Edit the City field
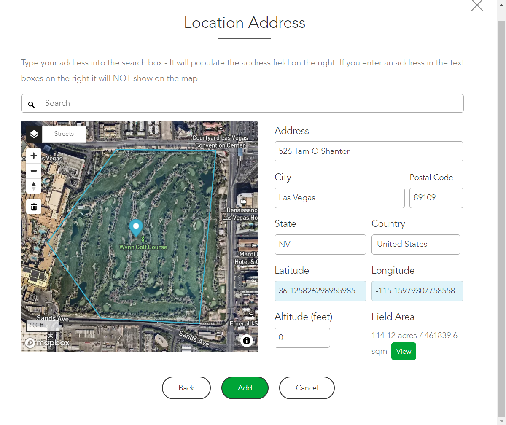Viewport: 506px width, 425px height. point(339,198)
